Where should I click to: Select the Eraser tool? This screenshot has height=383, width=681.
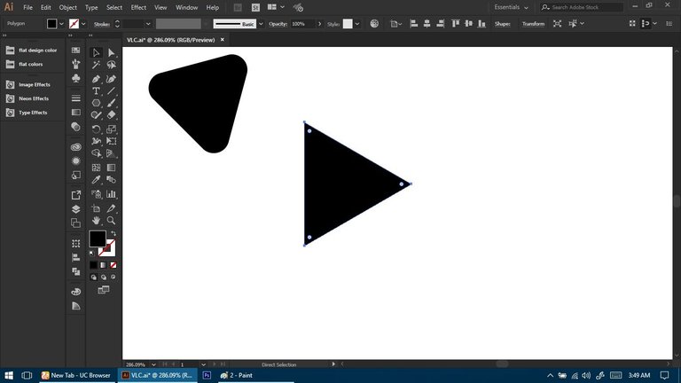(111, 115)
